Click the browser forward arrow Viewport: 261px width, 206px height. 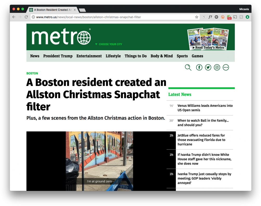20,17
